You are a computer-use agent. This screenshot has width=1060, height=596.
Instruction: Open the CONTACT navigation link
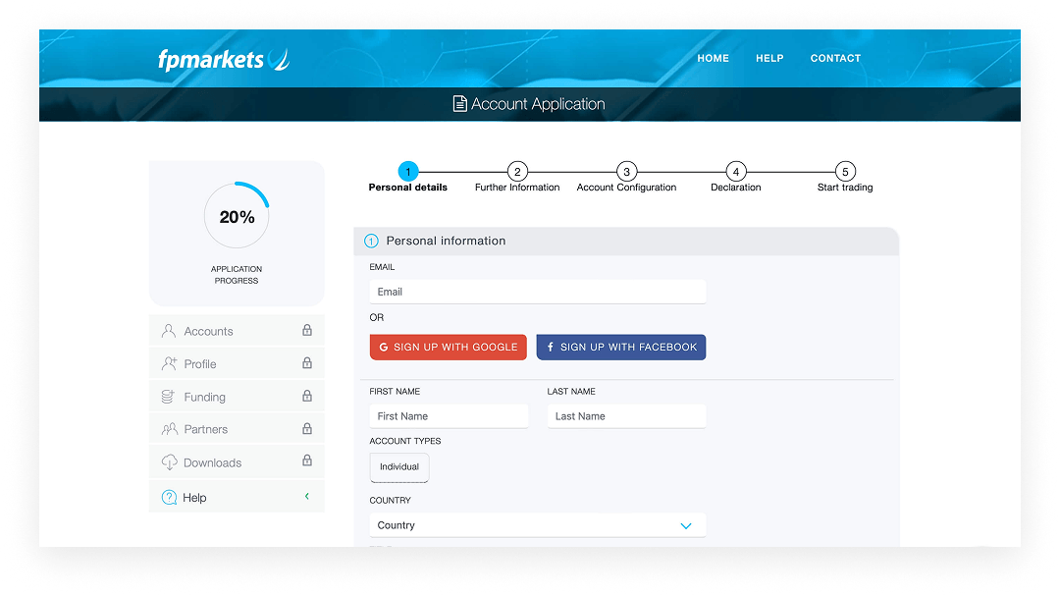coord(835,58)
